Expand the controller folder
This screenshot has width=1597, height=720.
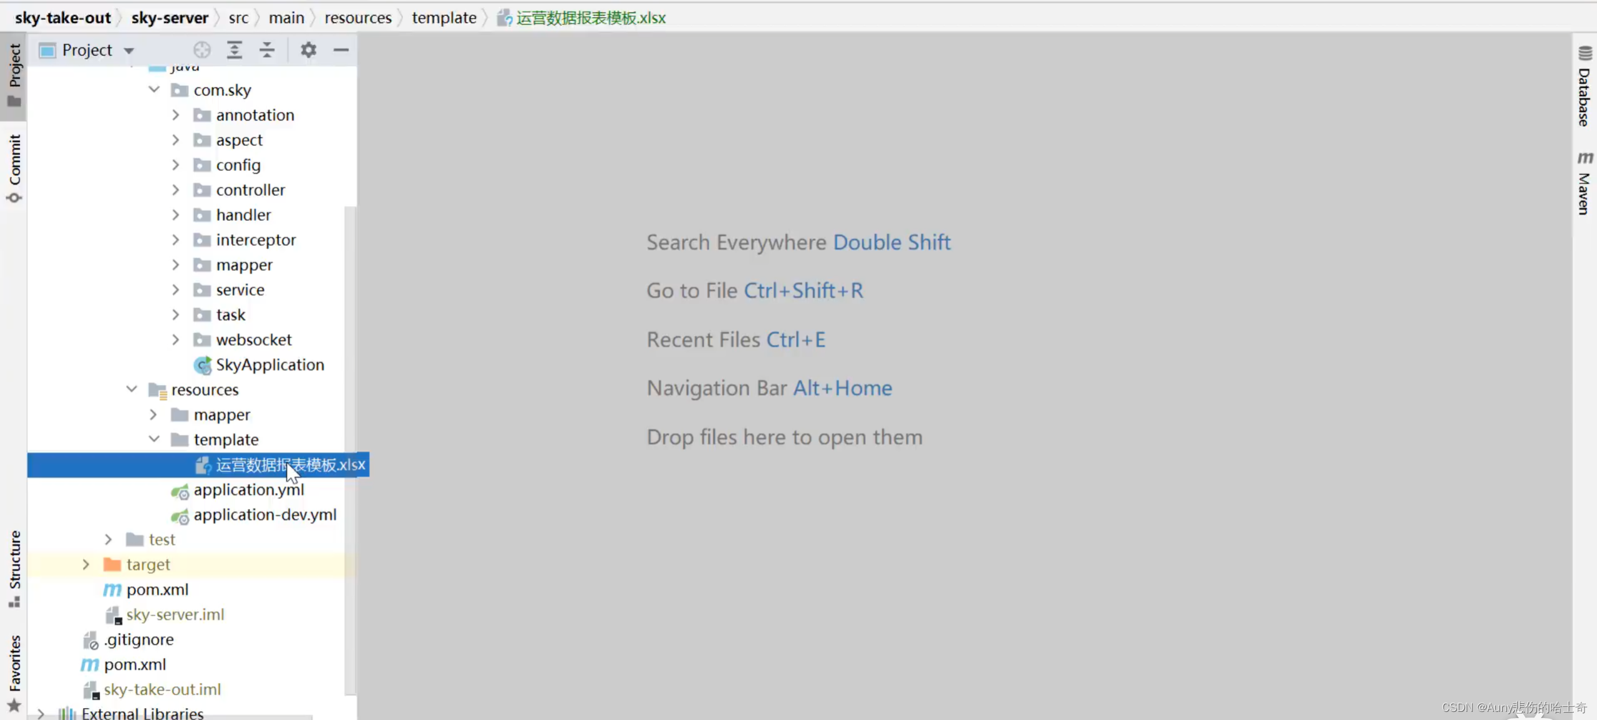pyautogui.click(x=176, y=190)
